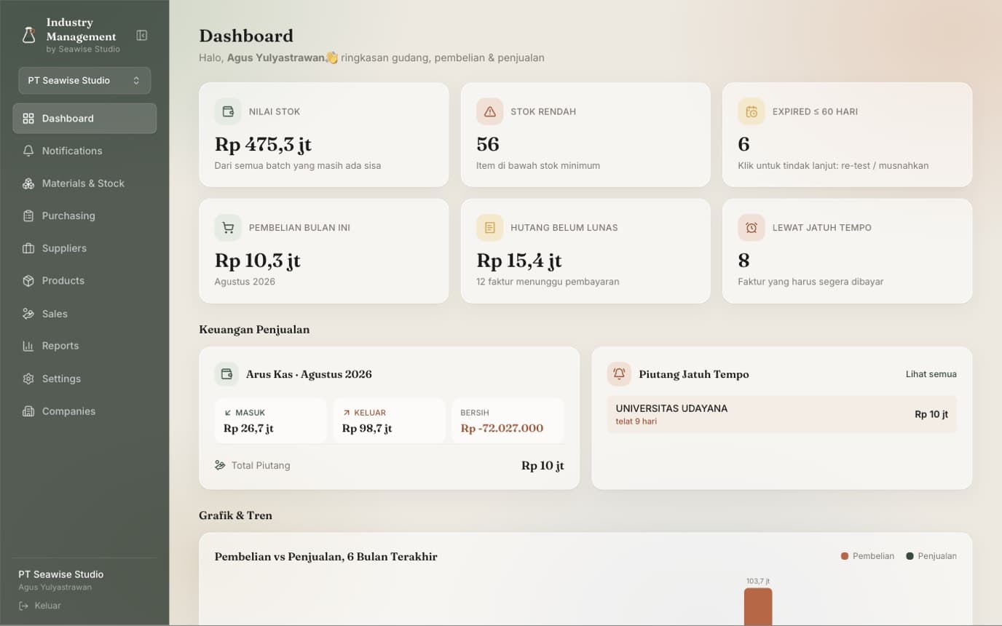
Task: Open the Pembelian Bulan Ini card
Action: [324, 251]
